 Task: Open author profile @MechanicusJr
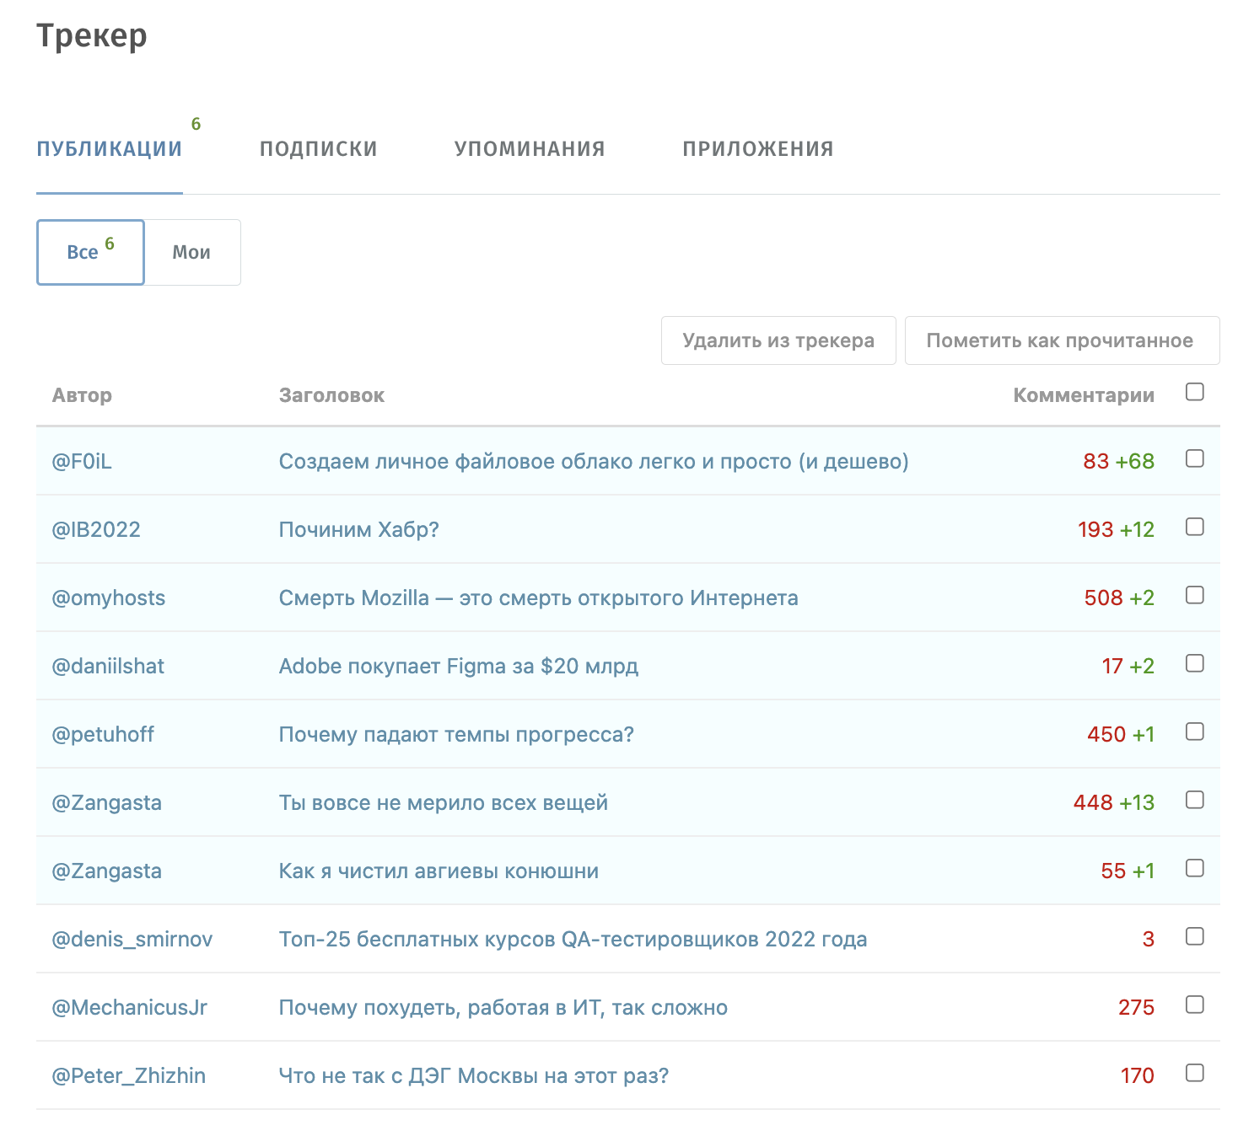130,1007
